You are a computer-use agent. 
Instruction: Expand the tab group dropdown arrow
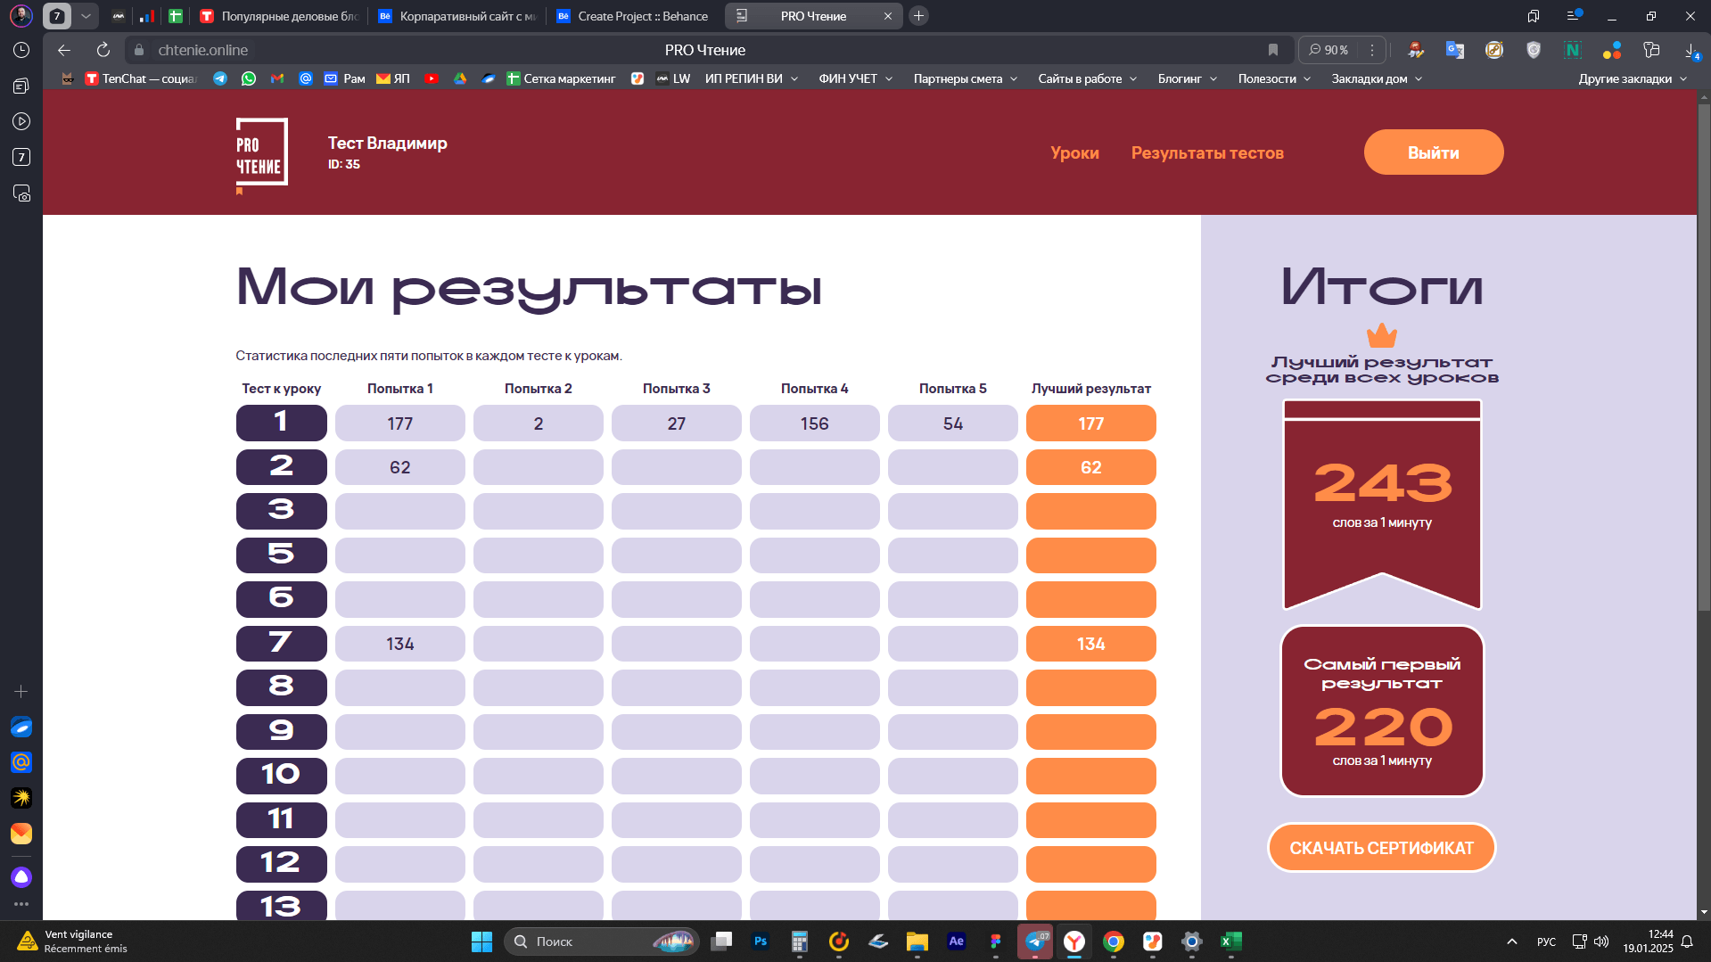(x=86, y=16)
